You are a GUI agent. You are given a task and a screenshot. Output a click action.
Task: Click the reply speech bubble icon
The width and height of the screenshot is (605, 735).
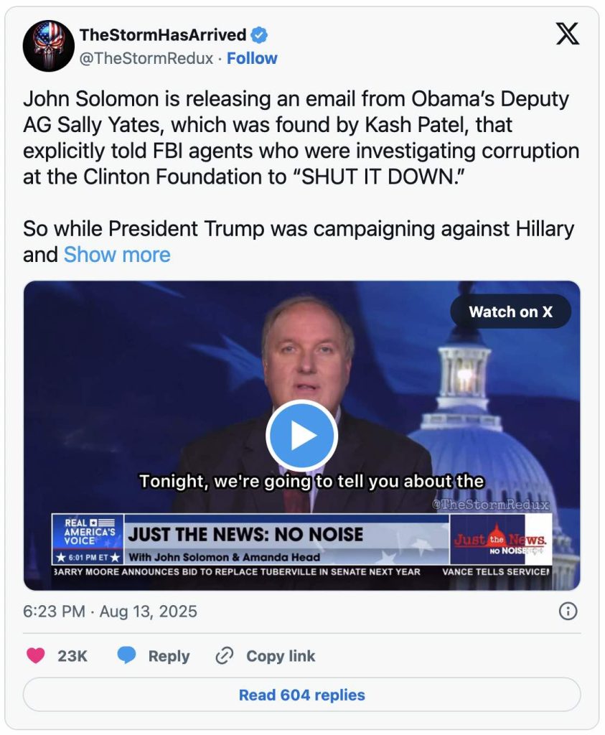pyautogui.click(x=126, y=655)
